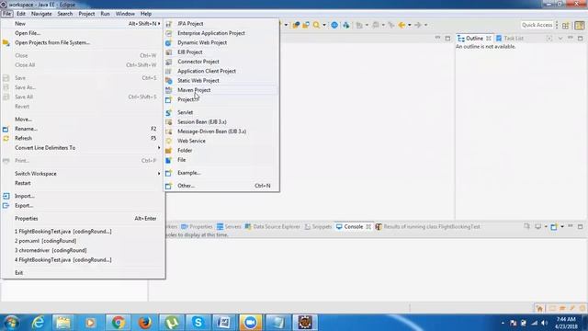588x331 pixels.
Task: Click the File icon in New submenu
Action: click(169, 160)
